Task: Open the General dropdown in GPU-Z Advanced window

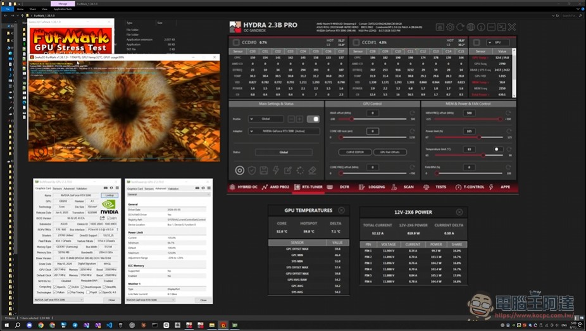Action: point(168,195)
